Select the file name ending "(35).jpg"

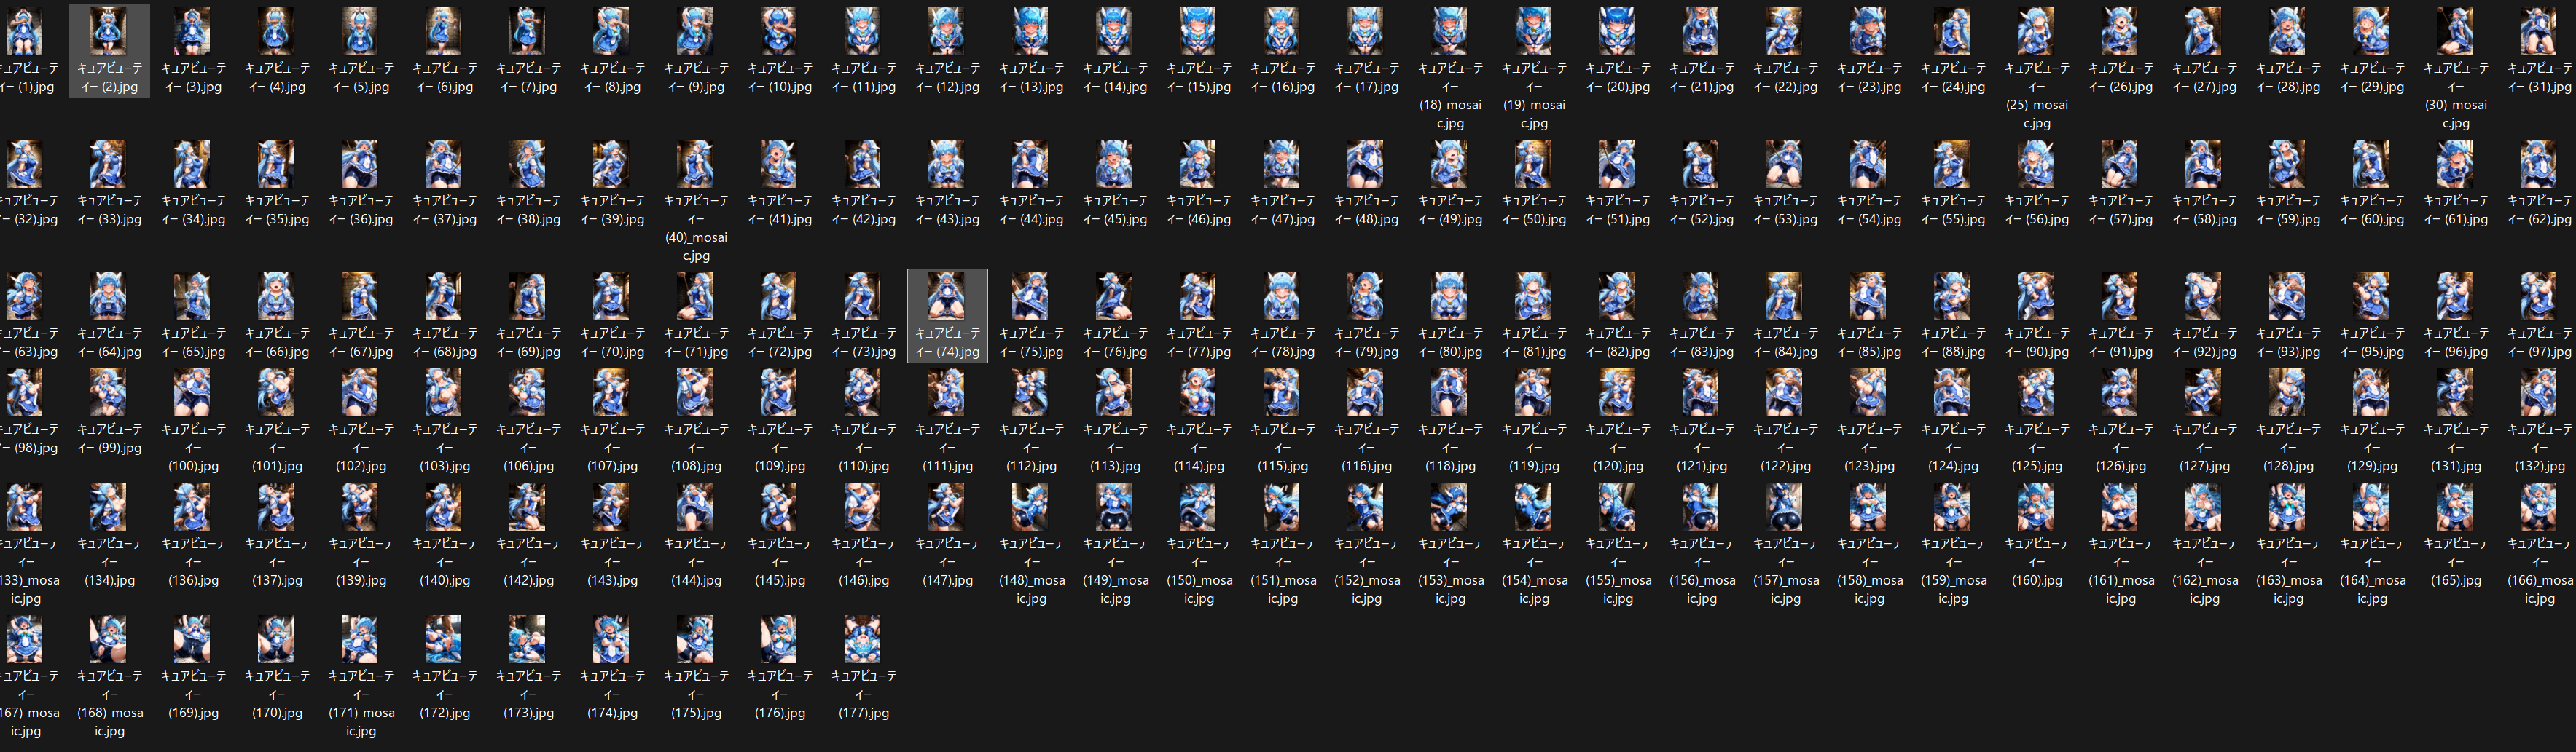[x=277, y=210]
